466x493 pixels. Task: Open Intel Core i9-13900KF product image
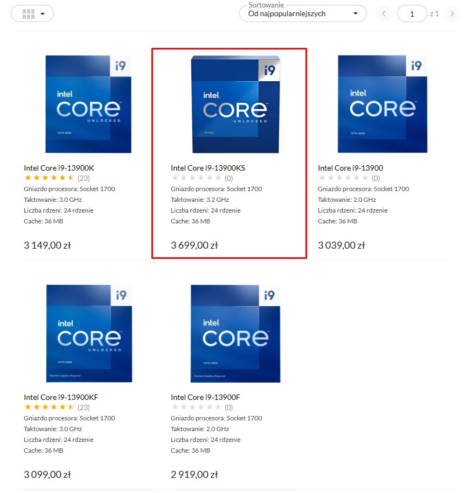coord(89,334)
